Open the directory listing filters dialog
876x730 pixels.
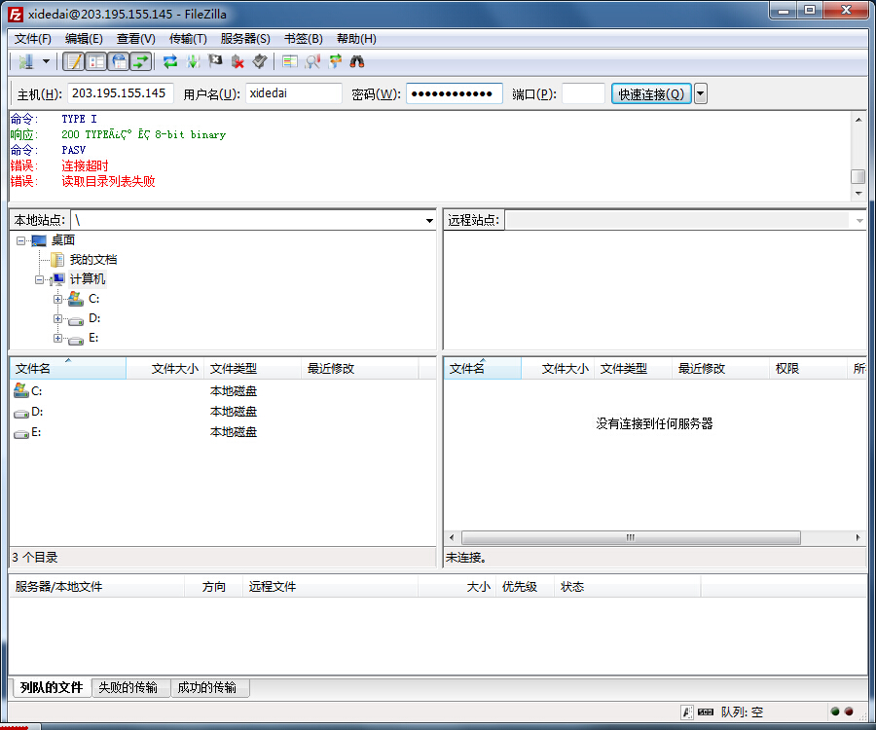coord(289,61)
